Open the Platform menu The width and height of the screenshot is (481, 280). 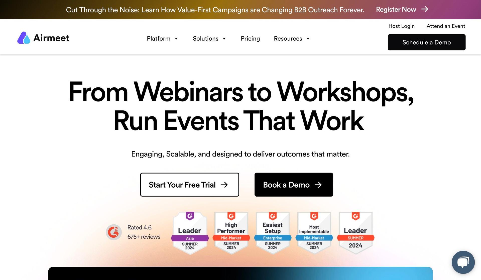point(162,39)
